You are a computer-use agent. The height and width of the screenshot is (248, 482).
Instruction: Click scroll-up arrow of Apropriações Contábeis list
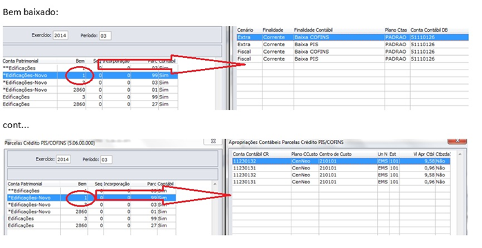[460, 154]
